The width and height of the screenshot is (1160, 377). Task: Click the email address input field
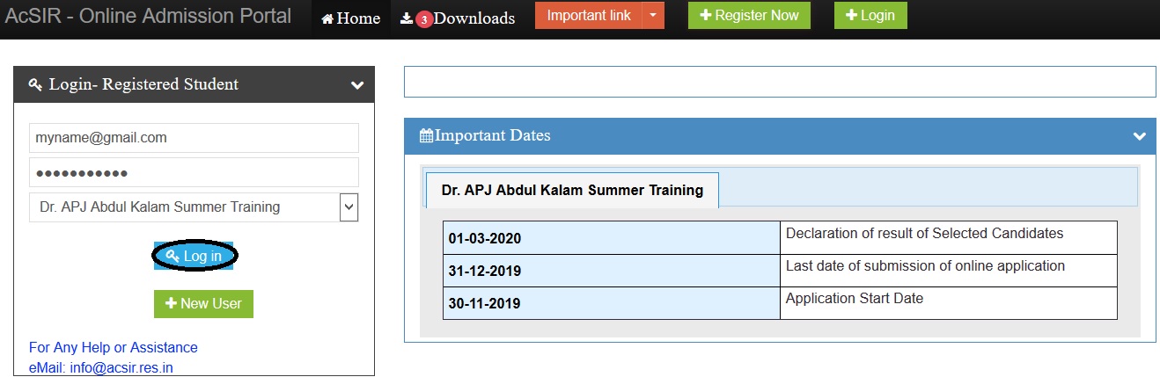coord(194,138)
